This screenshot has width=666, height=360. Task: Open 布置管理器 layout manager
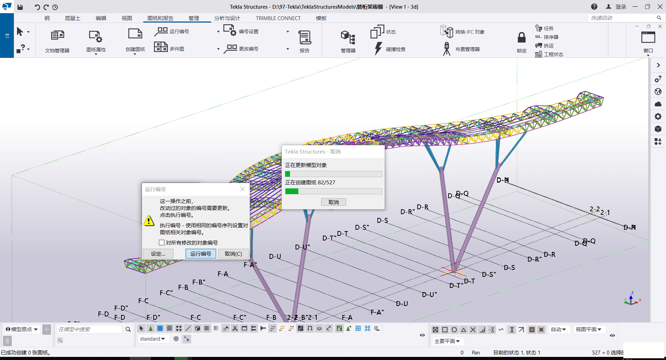tap(462, 49)
